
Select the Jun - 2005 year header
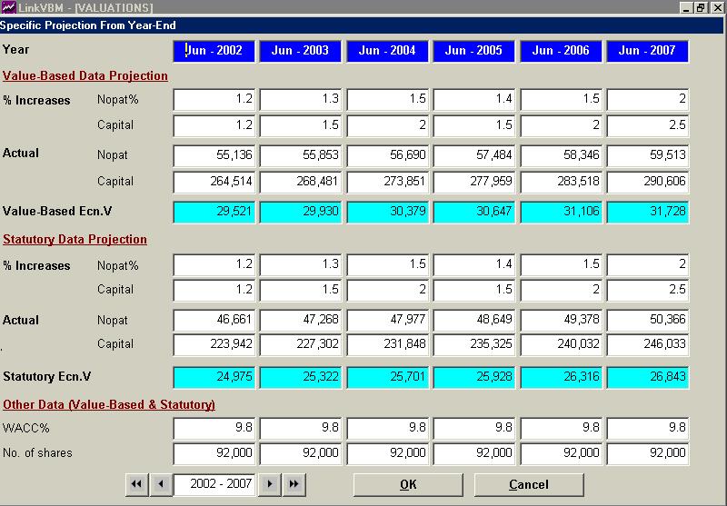point(473,51)
